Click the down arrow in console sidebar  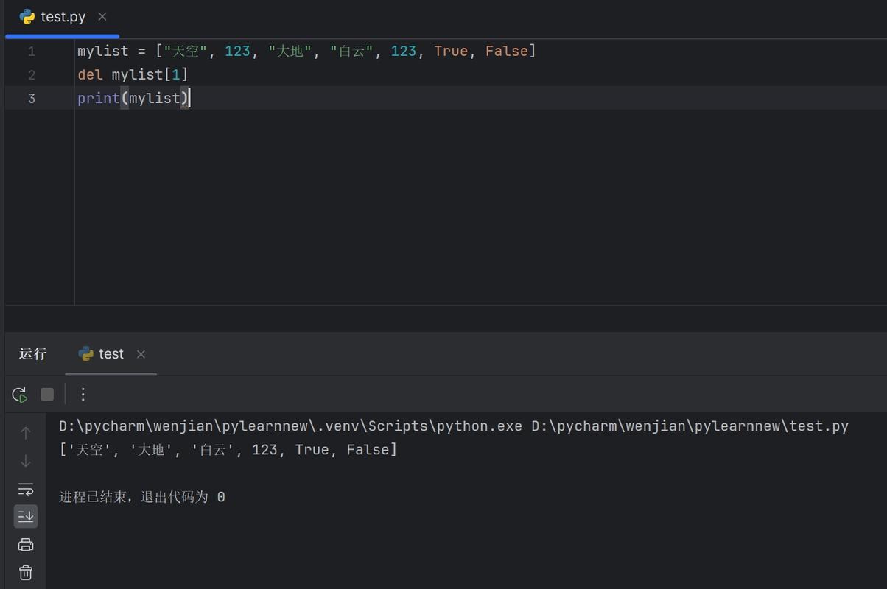click(x=26, y=461)
